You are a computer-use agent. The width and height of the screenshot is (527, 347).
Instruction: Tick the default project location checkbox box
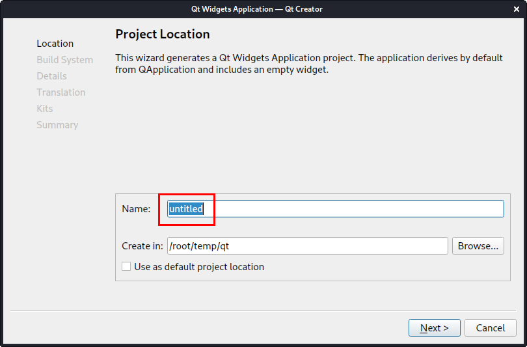point(126,266)
